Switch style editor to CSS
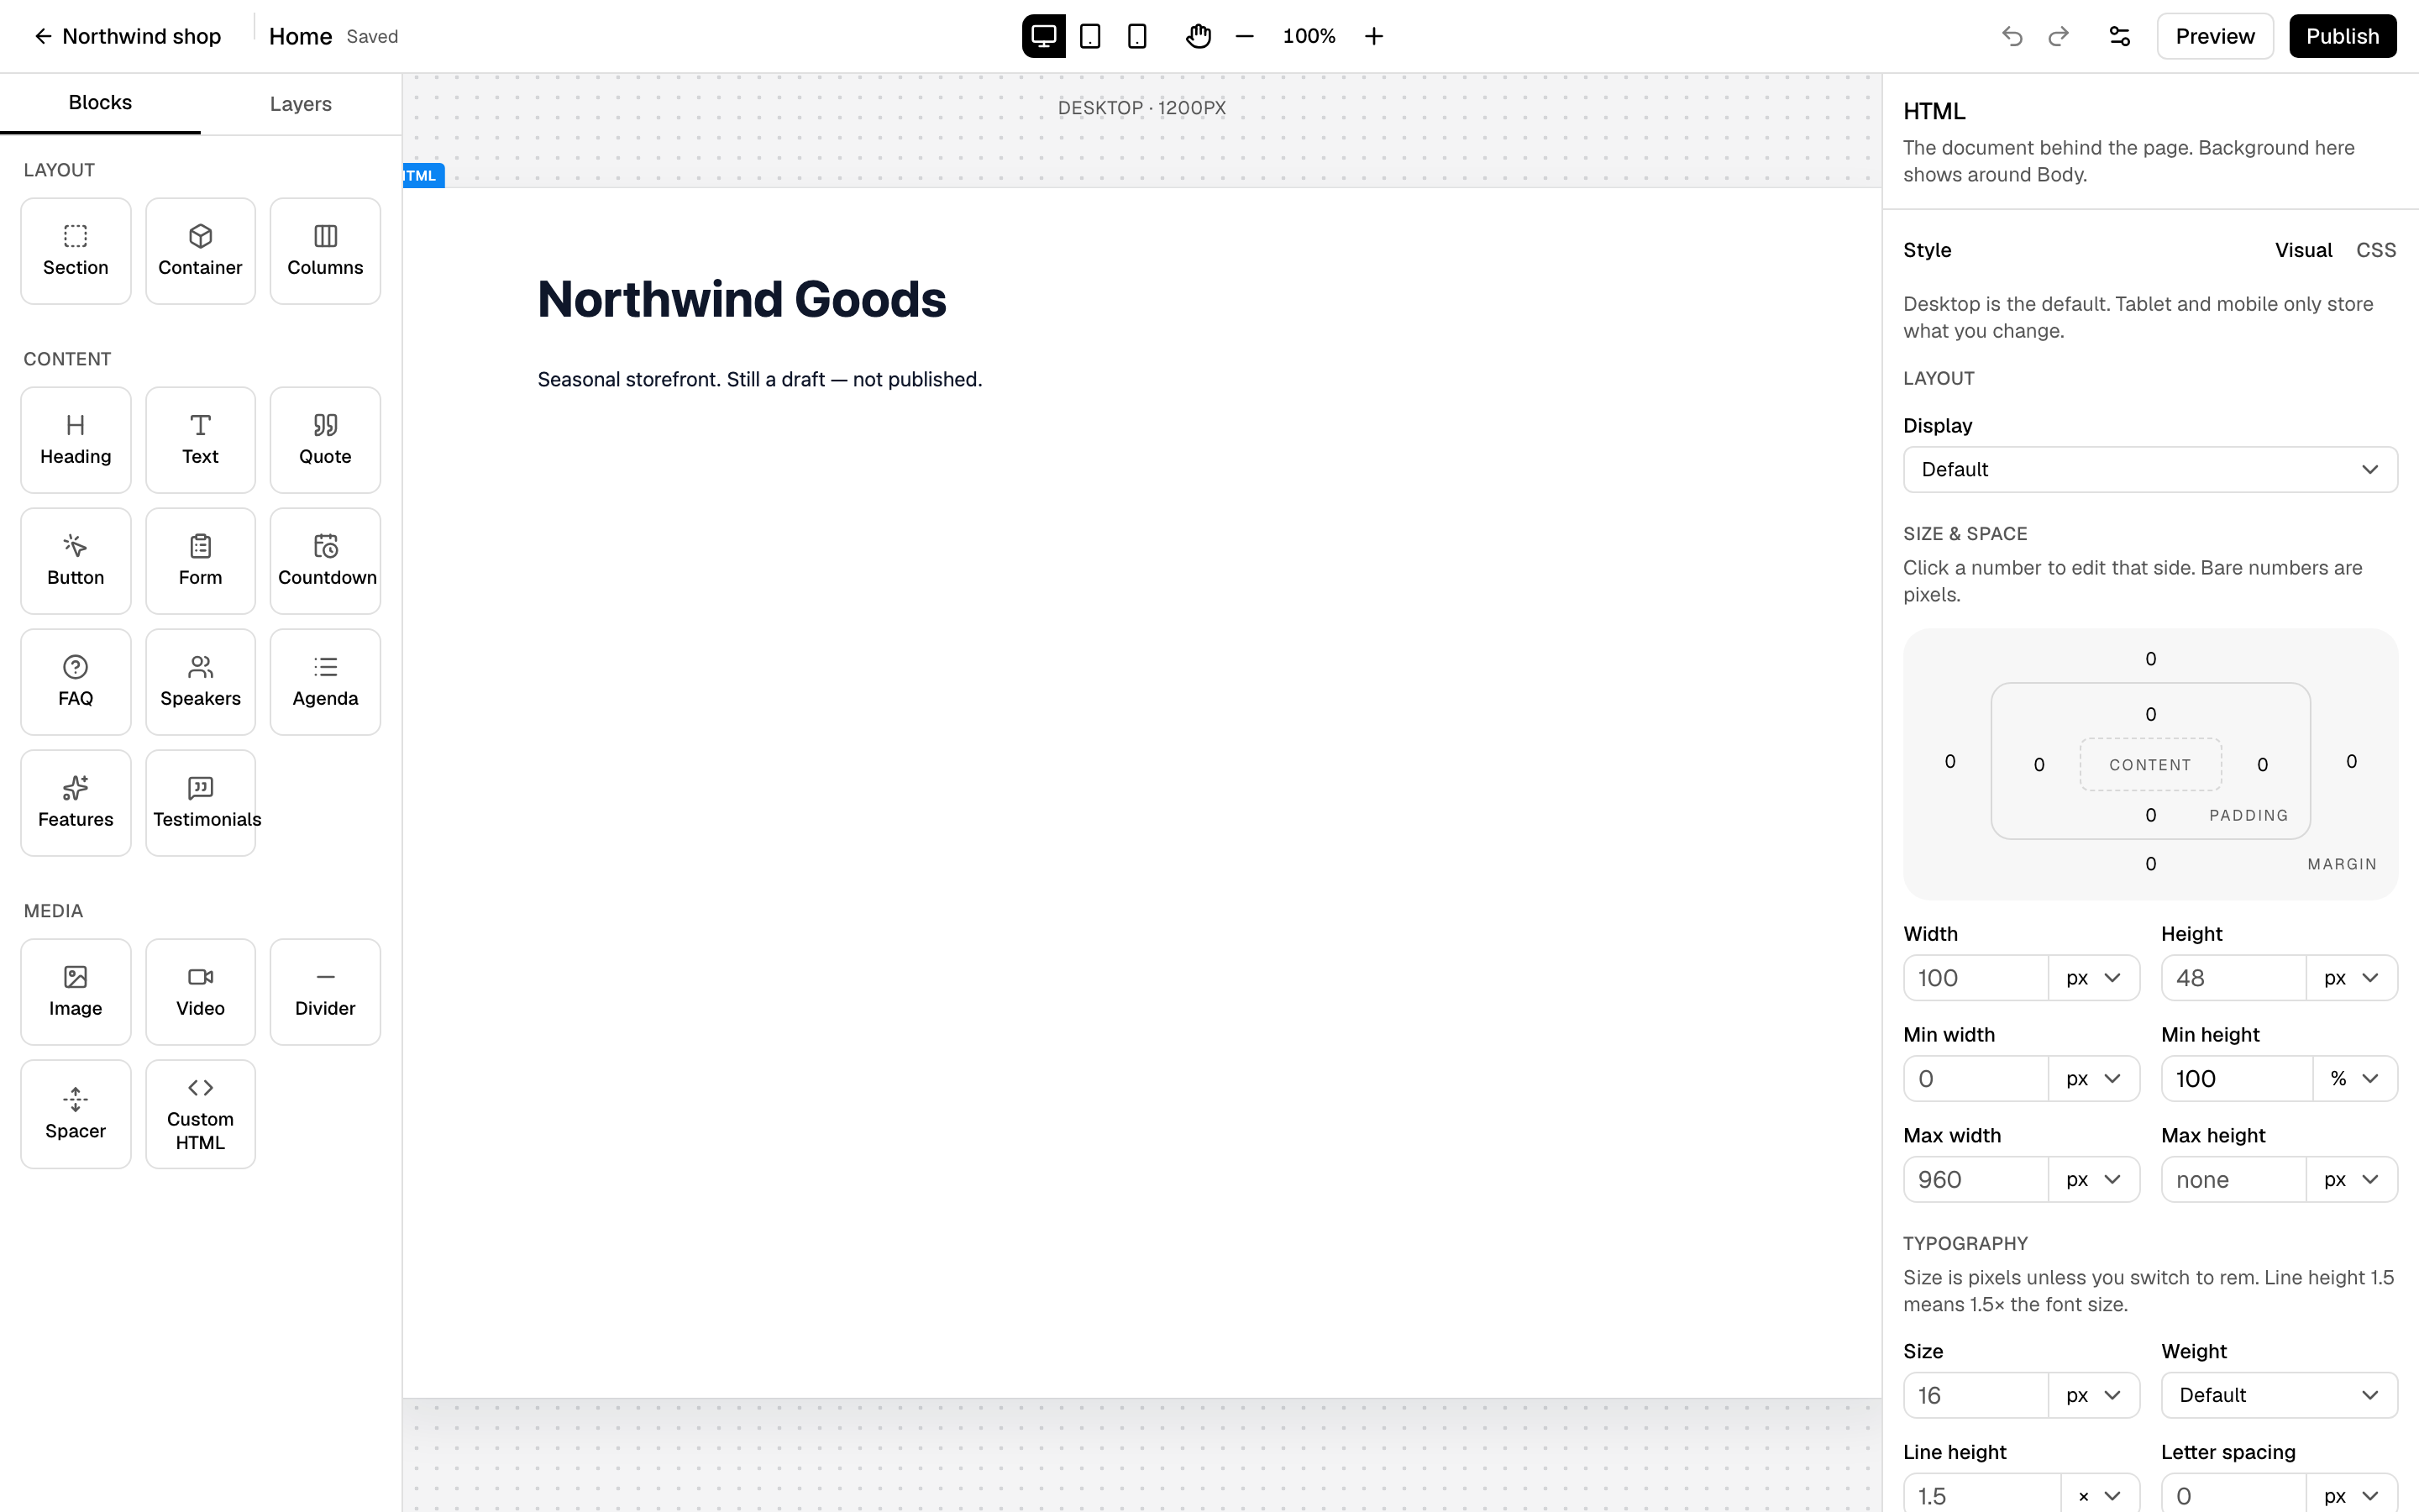 pyautogui.click(x=2375, y=250)
